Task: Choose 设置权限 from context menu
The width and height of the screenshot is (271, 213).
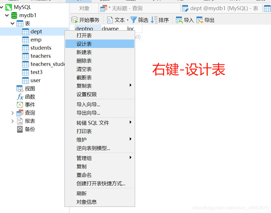Action: (100, 94)
